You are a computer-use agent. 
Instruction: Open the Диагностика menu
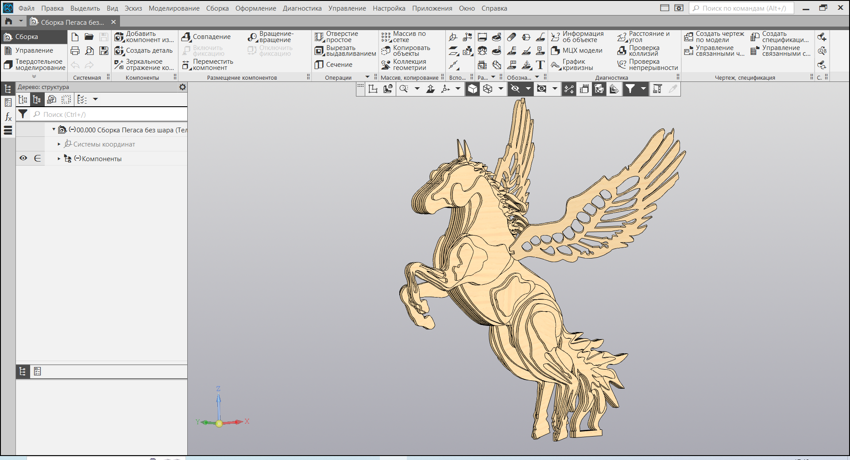click(x=302, y=8)
